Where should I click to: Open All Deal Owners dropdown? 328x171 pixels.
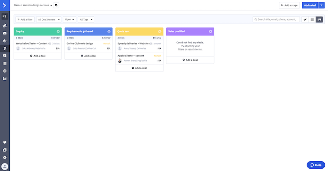[49, 20]
